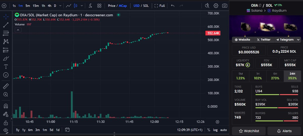This screenshot has width=303, height=136.
Task: Open chart time zone settings icon
Action: click(x=217, y=122)
